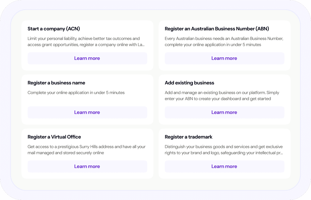Click Learn more under Start a company (ACN)
The image size is (311, 200).
[87, 58]
